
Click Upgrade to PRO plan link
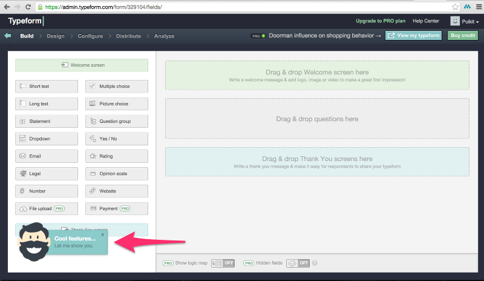[381, 21]
